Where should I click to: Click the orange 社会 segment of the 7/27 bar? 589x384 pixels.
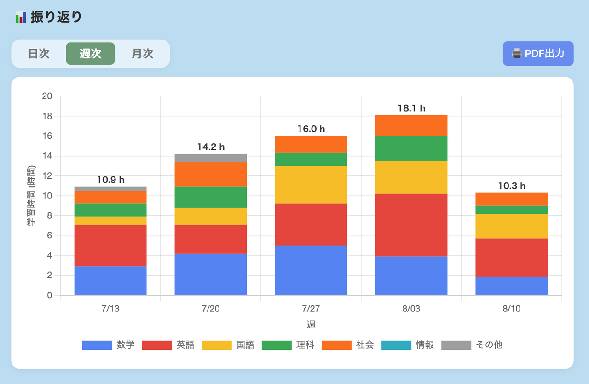(x=311, y=144)
